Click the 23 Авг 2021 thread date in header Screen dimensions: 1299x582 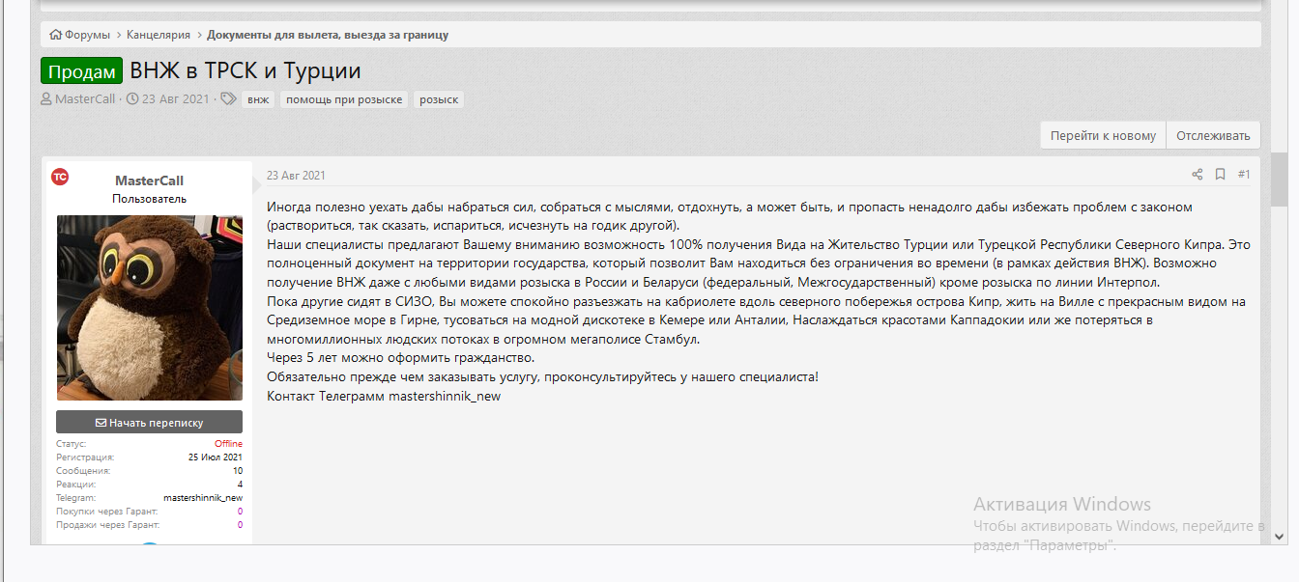176,98
